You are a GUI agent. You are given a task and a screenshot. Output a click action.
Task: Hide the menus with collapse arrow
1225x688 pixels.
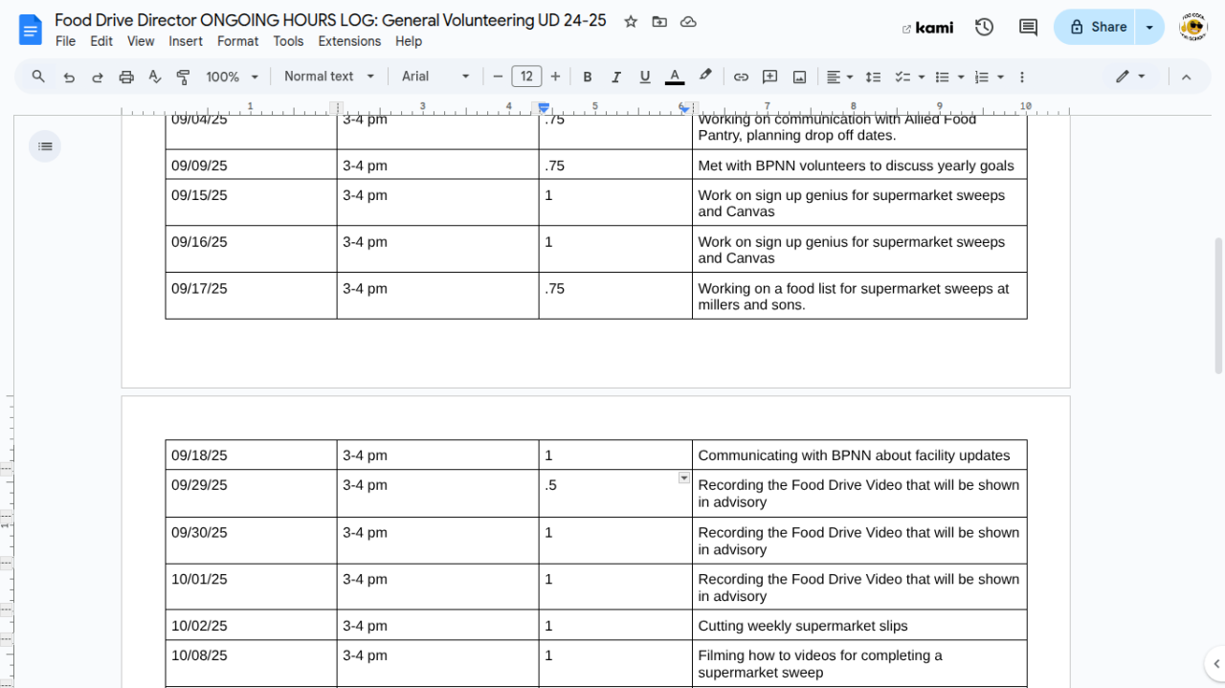click(x=1186, y=77)
